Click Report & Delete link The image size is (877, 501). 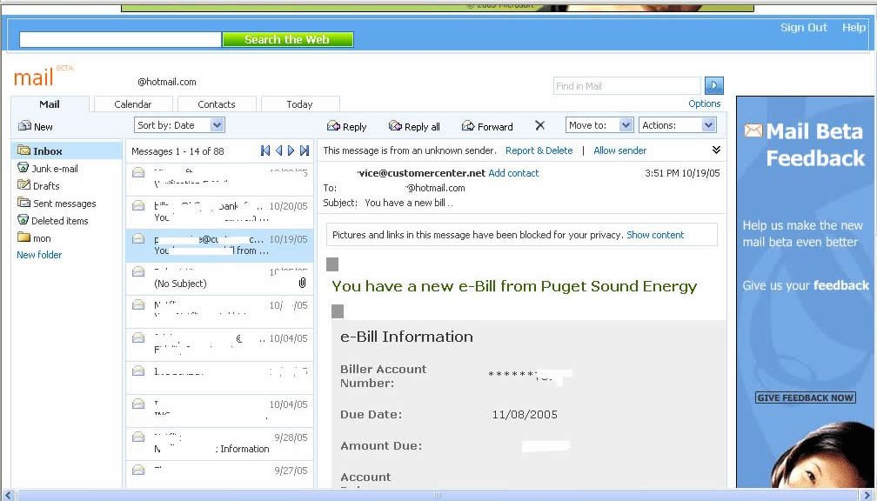coord(539,150)
